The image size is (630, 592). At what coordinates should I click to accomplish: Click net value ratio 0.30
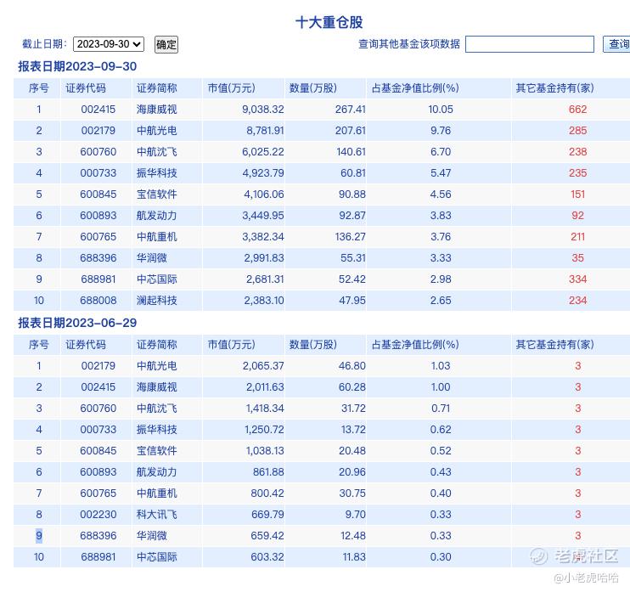(441, 557)
